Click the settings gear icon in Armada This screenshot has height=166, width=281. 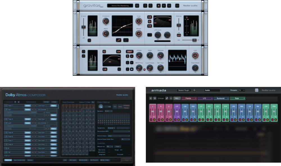point(194,90)
